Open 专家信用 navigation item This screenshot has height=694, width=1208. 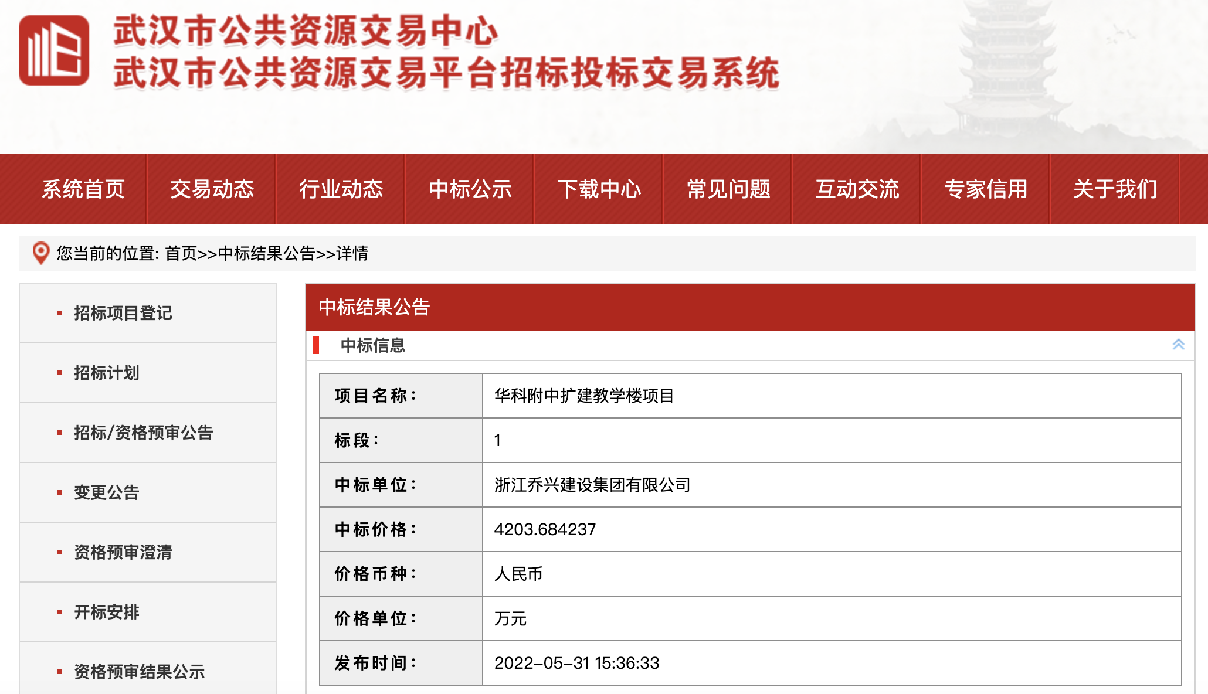point(986,189)
